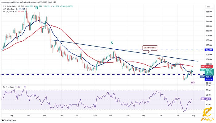Screen dimensions: 216x123
Task: Click the RSI 51.85 value label
Action: click(206, 99)
